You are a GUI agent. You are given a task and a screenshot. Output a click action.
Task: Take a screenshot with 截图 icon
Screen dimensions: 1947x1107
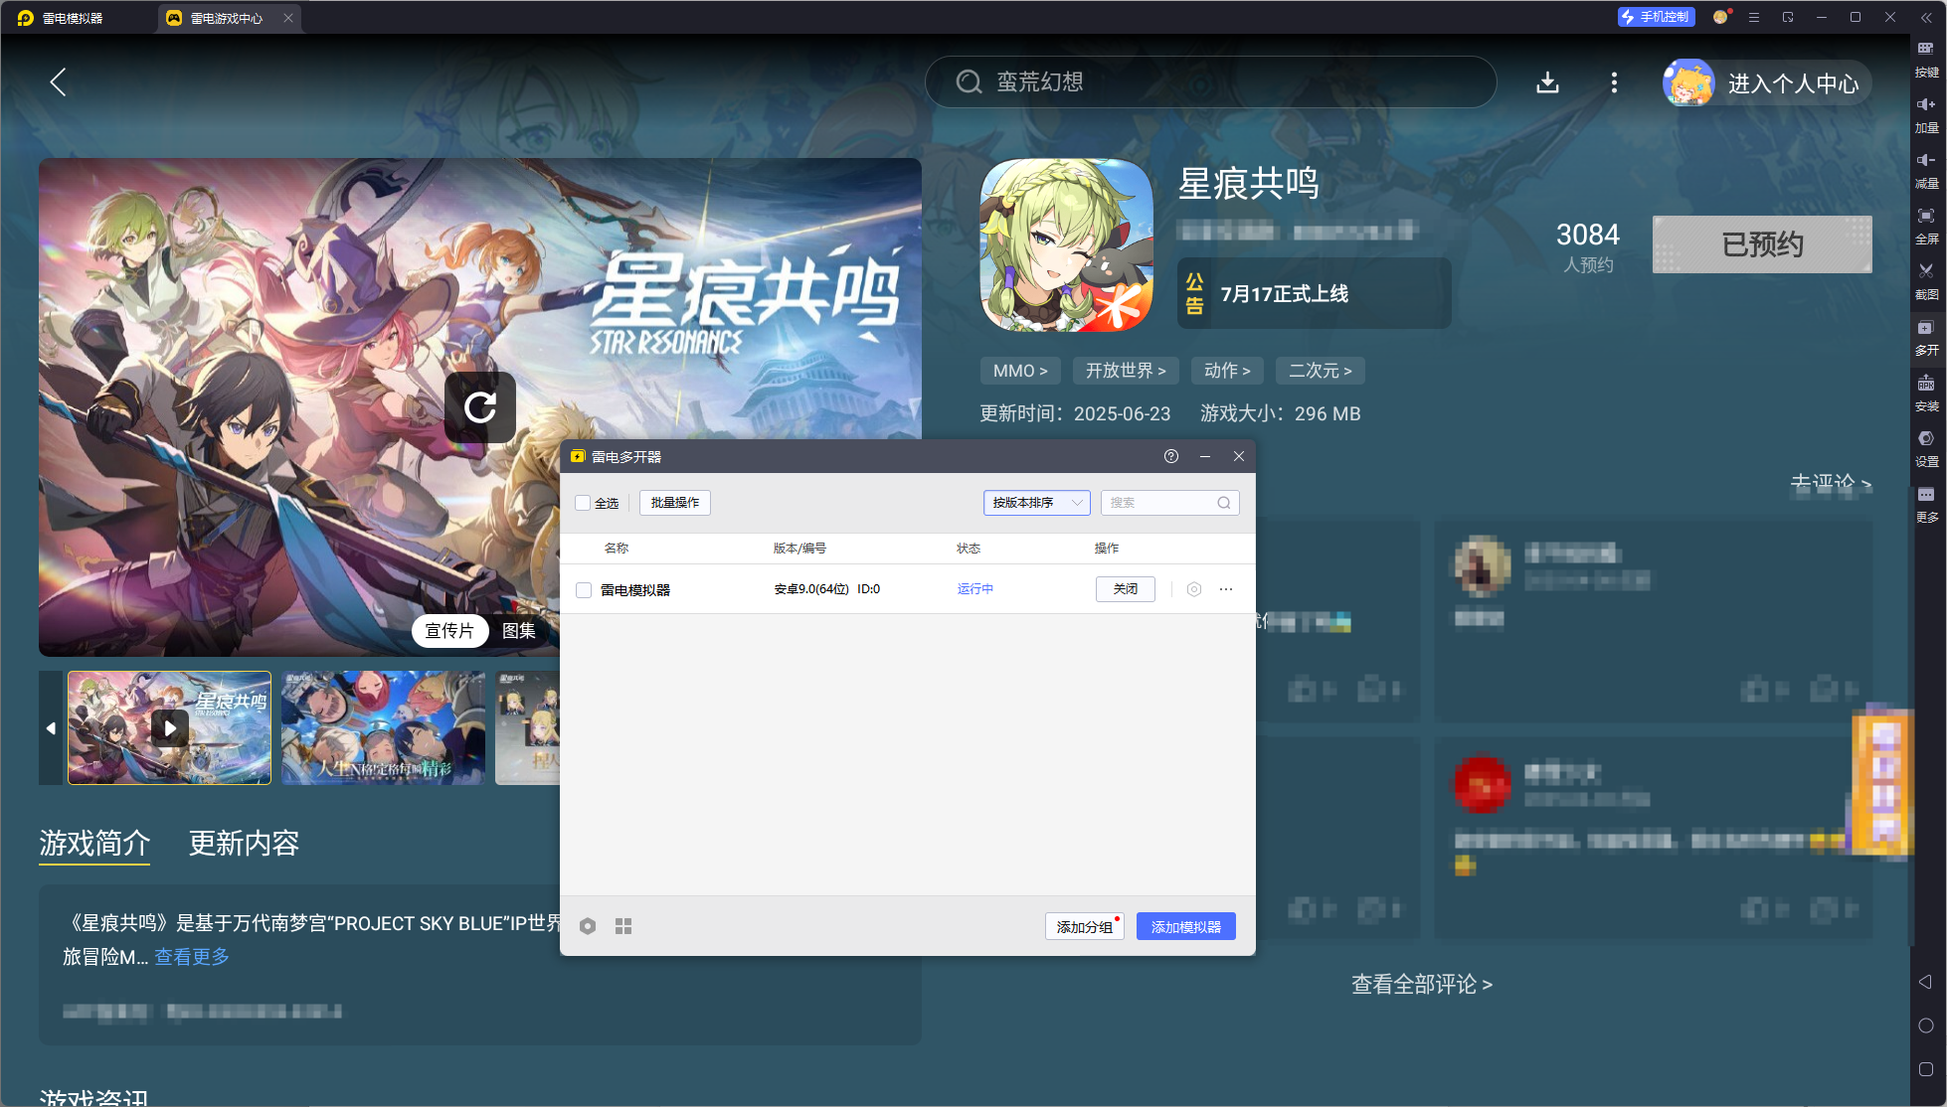(1926, 282)
